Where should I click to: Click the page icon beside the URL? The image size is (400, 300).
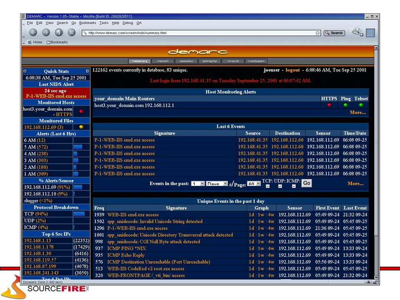[85, 33]
